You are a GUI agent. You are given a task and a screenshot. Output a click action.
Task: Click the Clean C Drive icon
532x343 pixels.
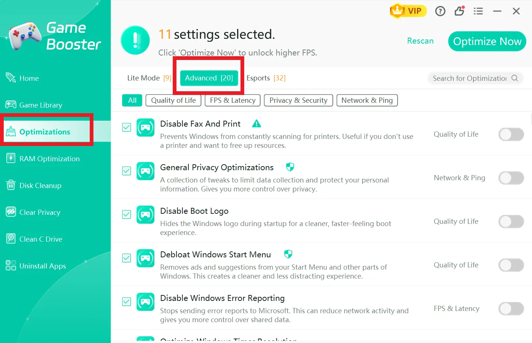[x=11, y=239]
